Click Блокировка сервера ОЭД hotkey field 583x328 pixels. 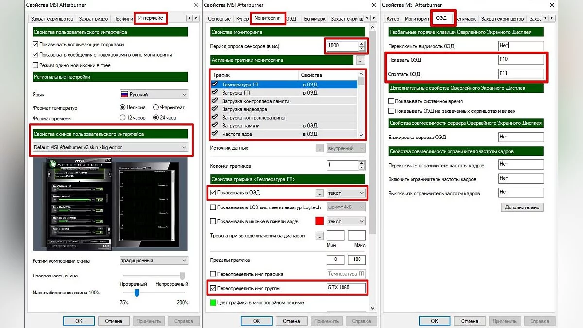coord(521,137)
